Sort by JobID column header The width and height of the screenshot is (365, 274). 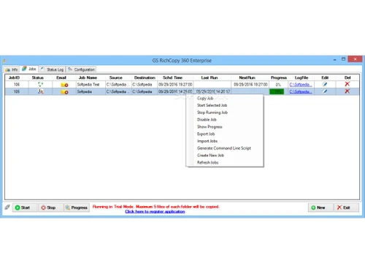click(14, 77)
